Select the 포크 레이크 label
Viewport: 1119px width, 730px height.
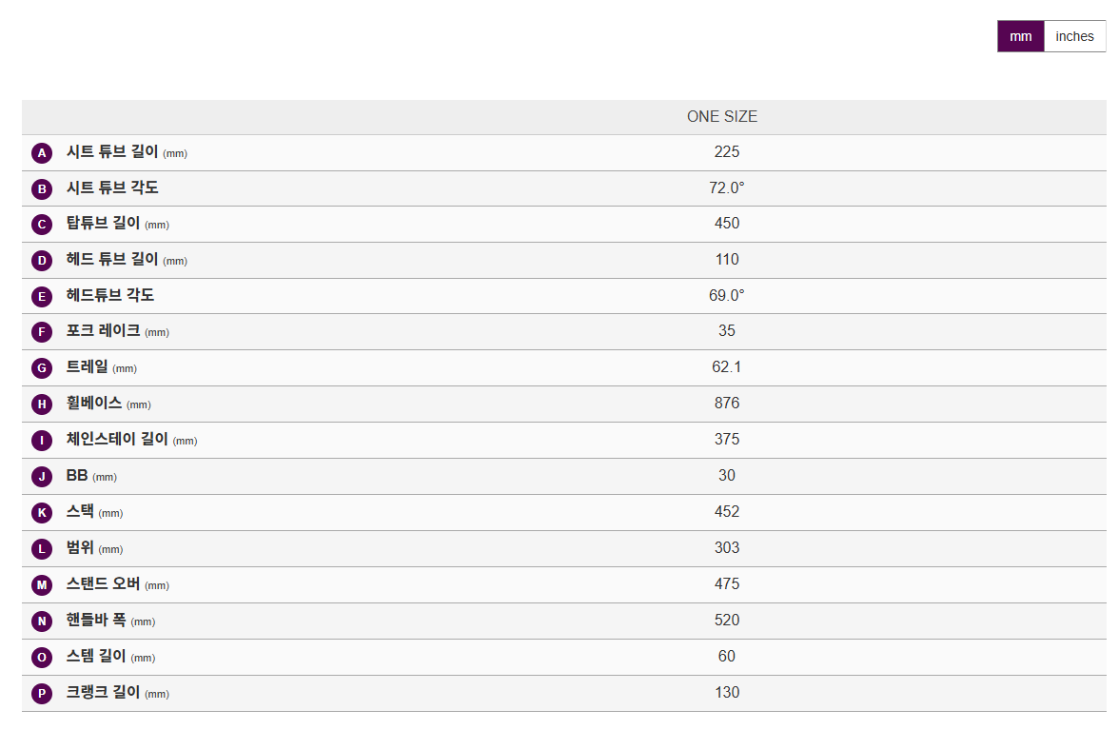[103, 331]
